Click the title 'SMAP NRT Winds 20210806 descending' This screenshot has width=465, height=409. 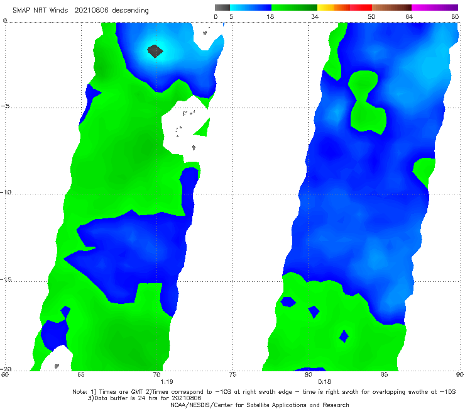pyautogui.click(x=80, y=11)
